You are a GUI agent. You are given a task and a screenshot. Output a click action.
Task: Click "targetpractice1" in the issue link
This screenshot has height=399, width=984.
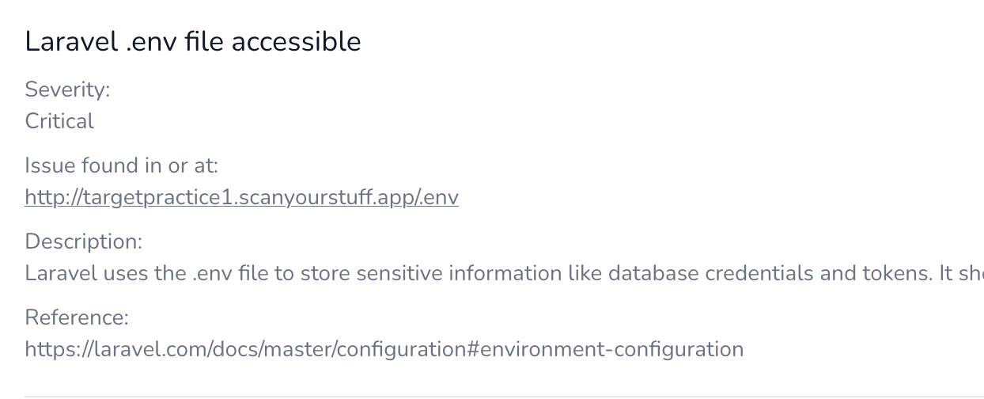click(150, 197)
